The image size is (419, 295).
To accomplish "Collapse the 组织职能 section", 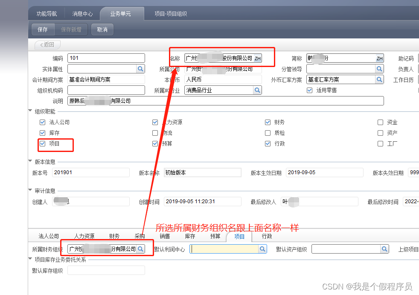I will pyautogui.click(x=31, y=111).
